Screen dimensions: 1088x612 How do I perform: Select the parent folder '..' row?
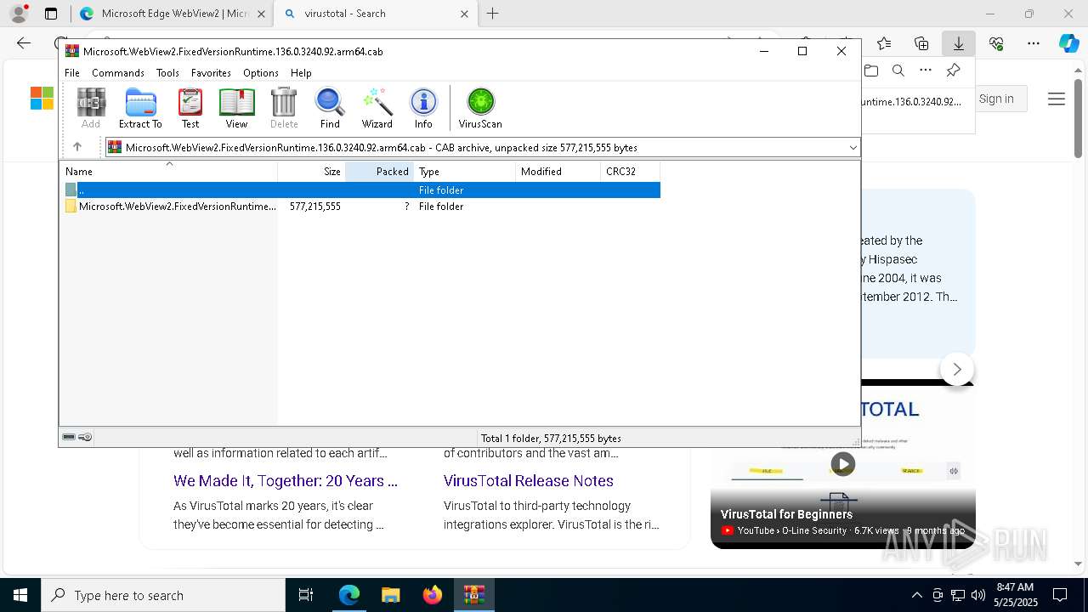coord(361,190)
